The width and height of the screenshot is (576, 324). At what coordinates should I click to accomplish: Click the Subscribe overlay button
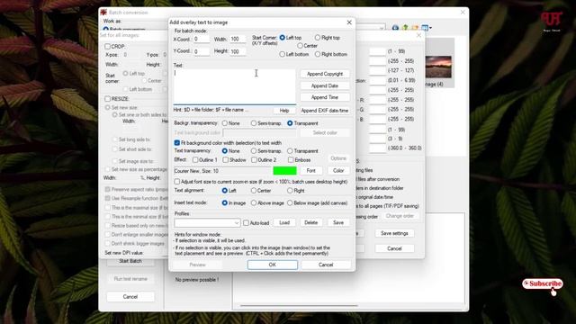tap(543, 283)
